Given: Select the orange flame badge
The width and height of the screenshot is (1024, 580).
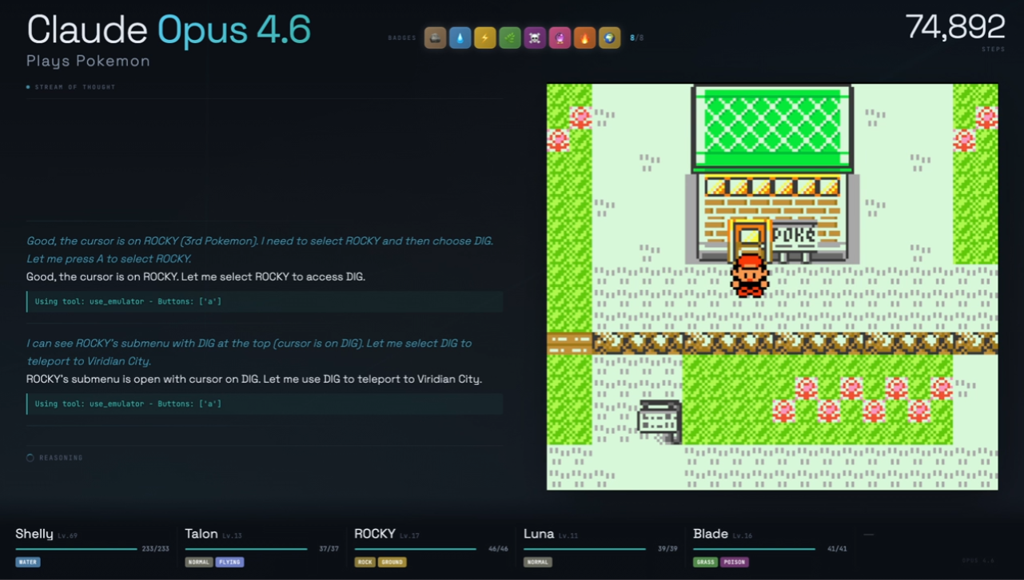Looking at the screenshot, I should click(x=584, y=38).
